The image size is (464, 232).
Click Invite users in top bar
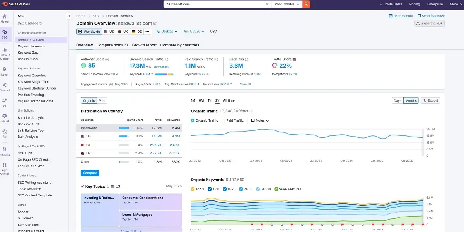[391, 4]
